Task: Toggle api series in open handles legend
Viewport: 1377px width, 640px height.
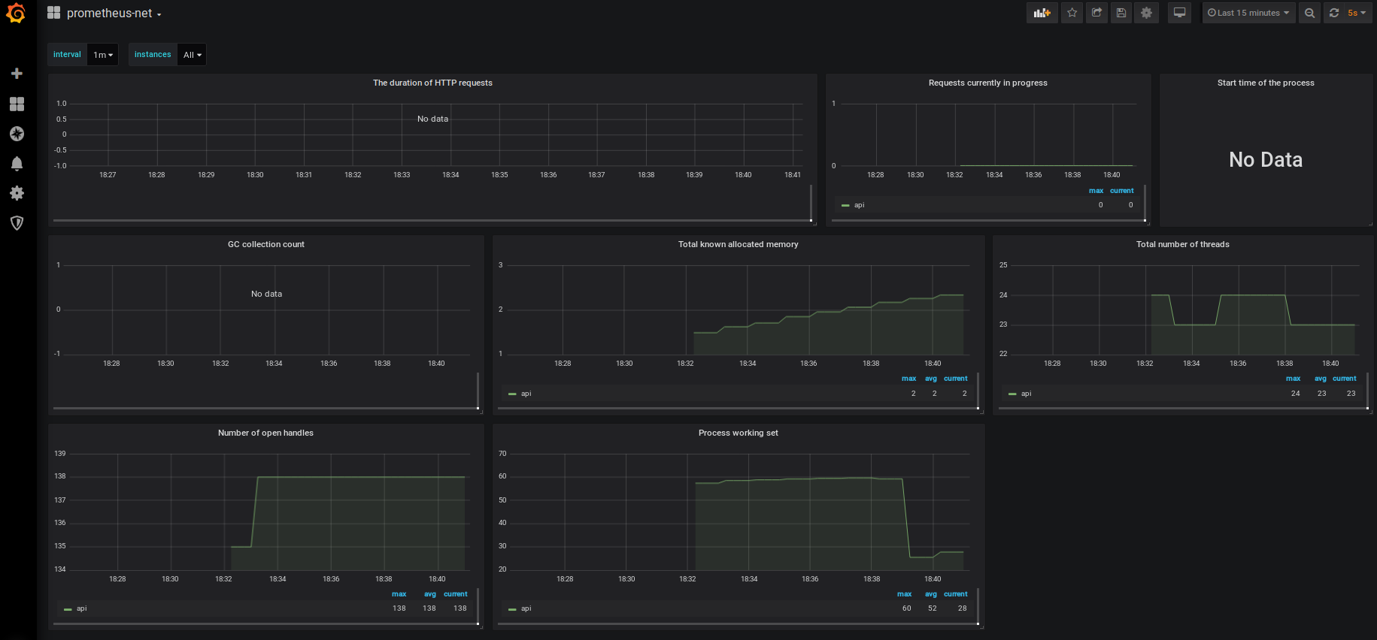Action: [81, 608]
